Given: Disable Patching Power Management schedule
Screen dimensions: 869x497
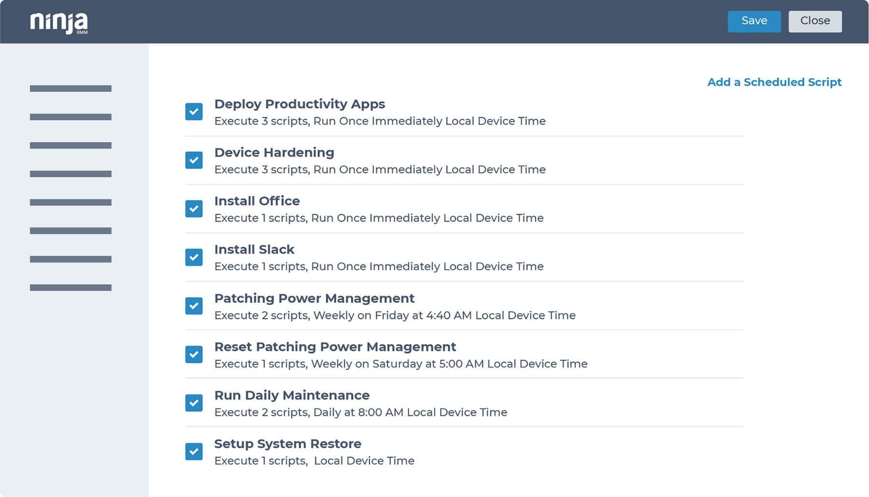Looking at the screenshot, I should pyautogui.click(x=194, y=306).
